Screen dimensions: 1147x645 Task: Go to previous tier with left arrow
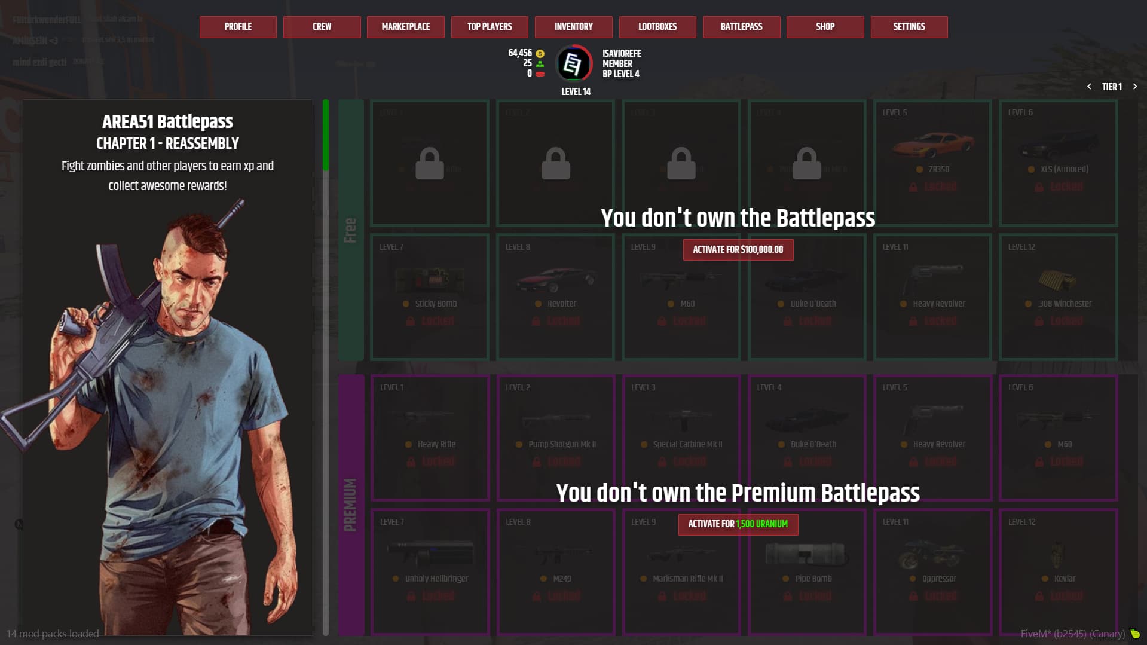(x=1089, y=87)
